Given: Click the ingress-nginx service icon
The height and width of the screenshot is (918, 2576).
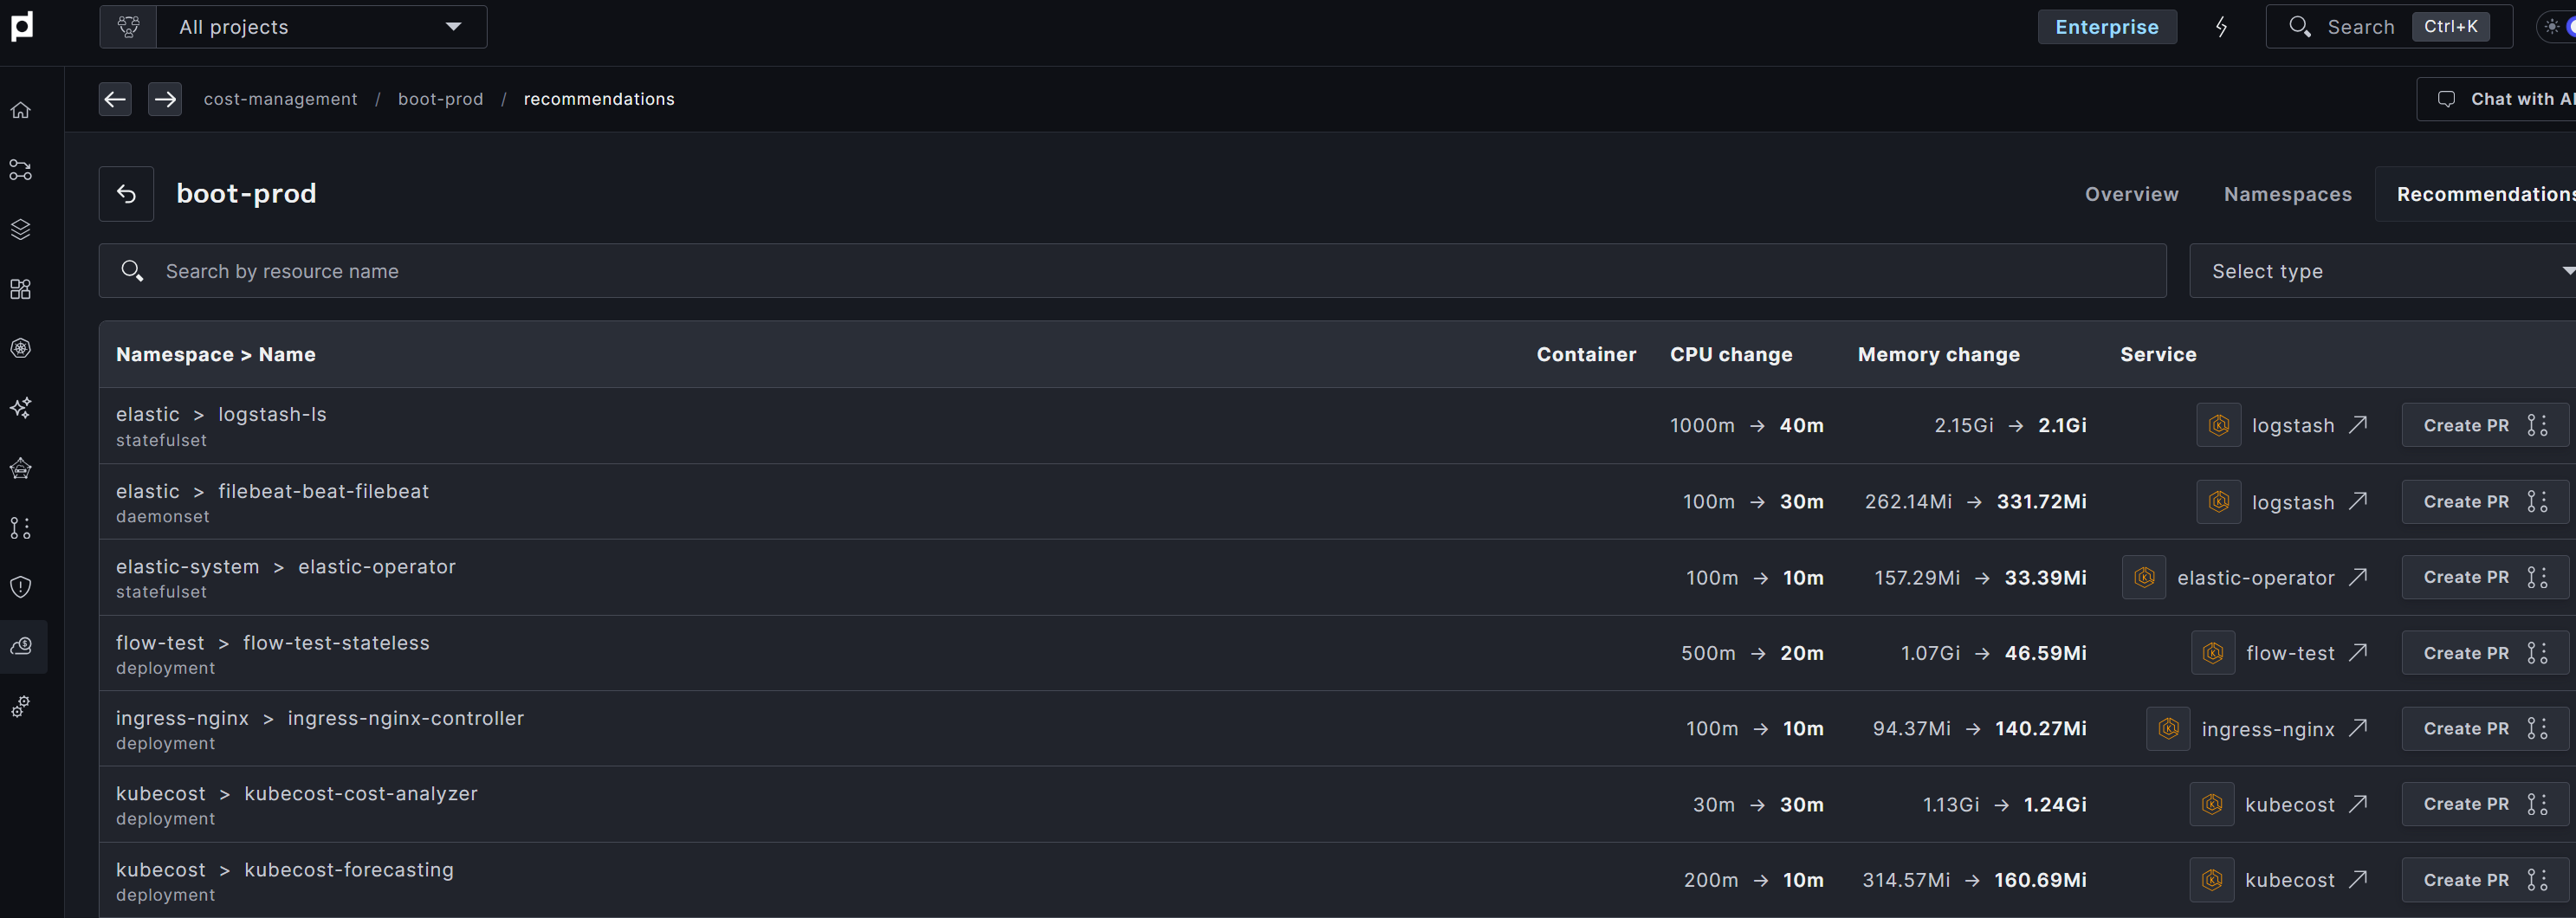Looking at the screenshot, I should [x=2168, y=729].
